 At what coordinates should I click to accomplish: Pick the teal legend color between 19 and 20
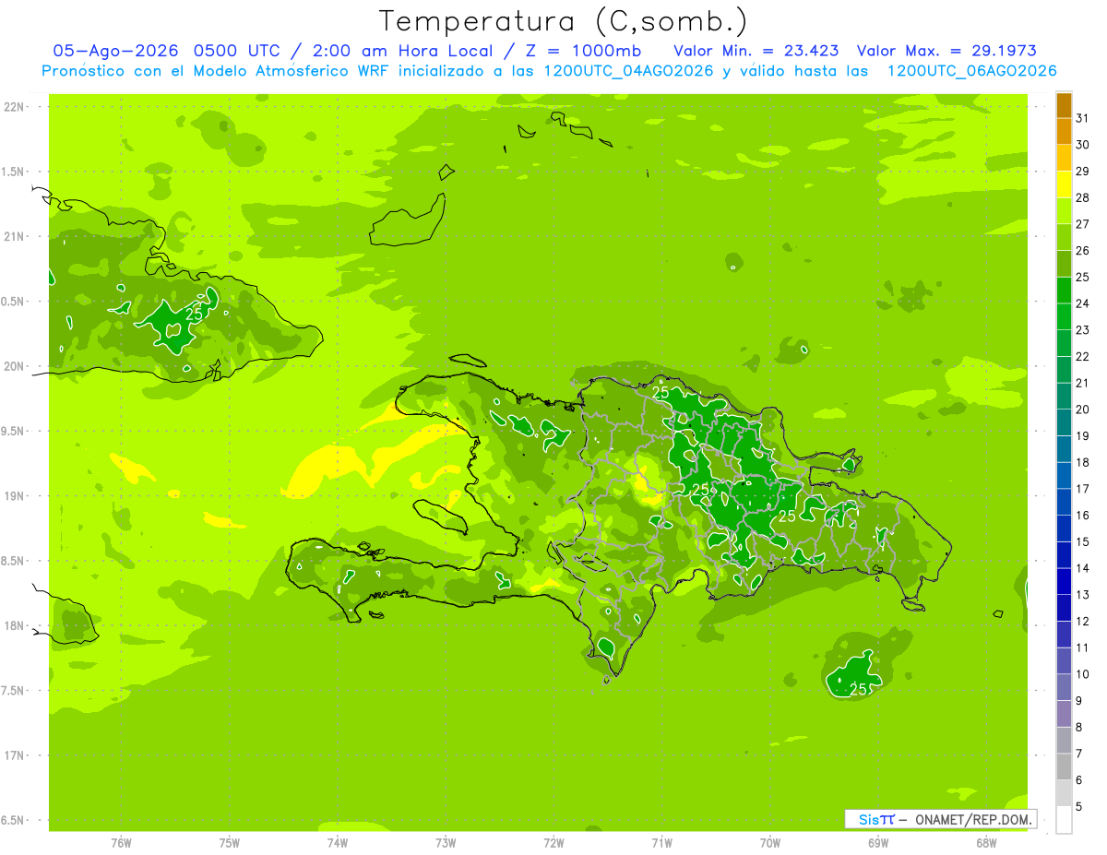1064,422
